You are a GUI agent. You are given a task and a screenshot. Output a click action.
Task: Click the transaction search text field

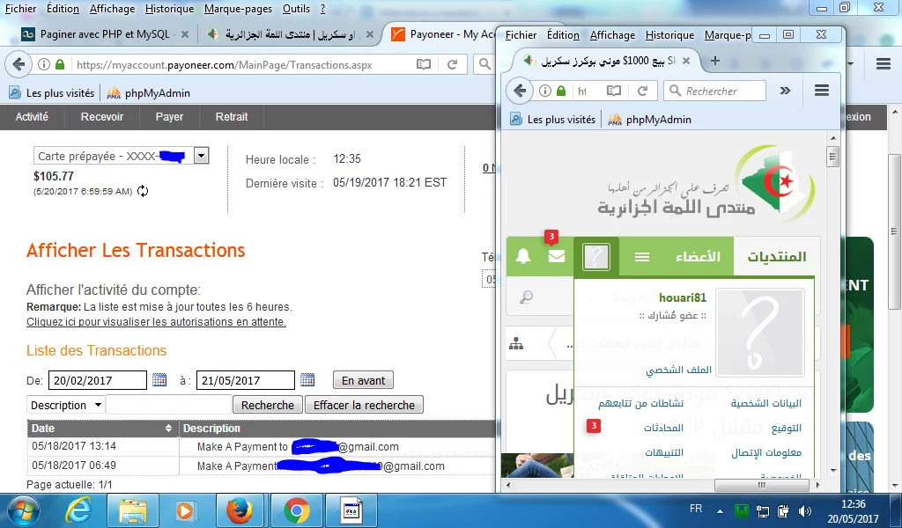pyautogui.click(x=168, y=405)
